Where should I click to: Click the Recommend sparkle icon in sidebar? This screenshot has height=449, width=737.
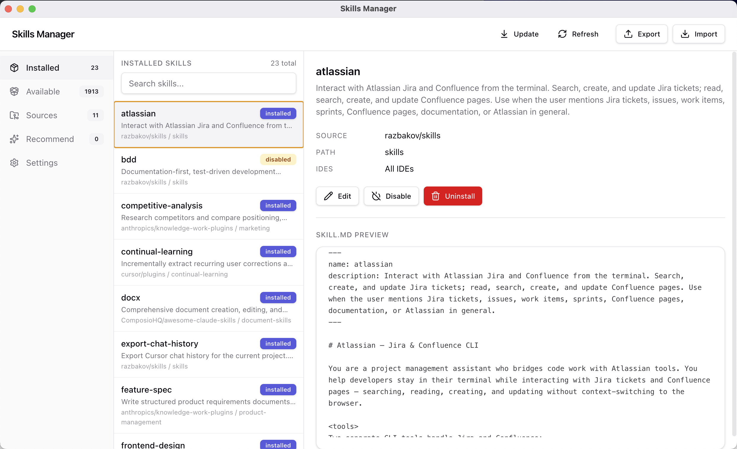[14, 139]
